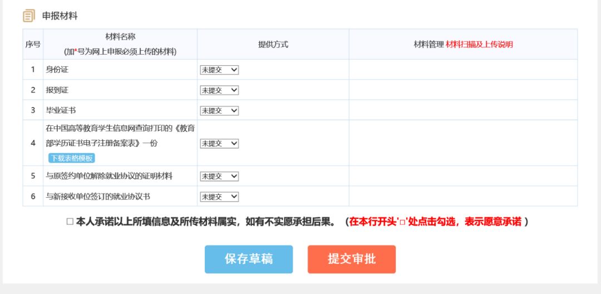
Task: Click the 保存草稿 button
Action: click(x=249, y=259)
